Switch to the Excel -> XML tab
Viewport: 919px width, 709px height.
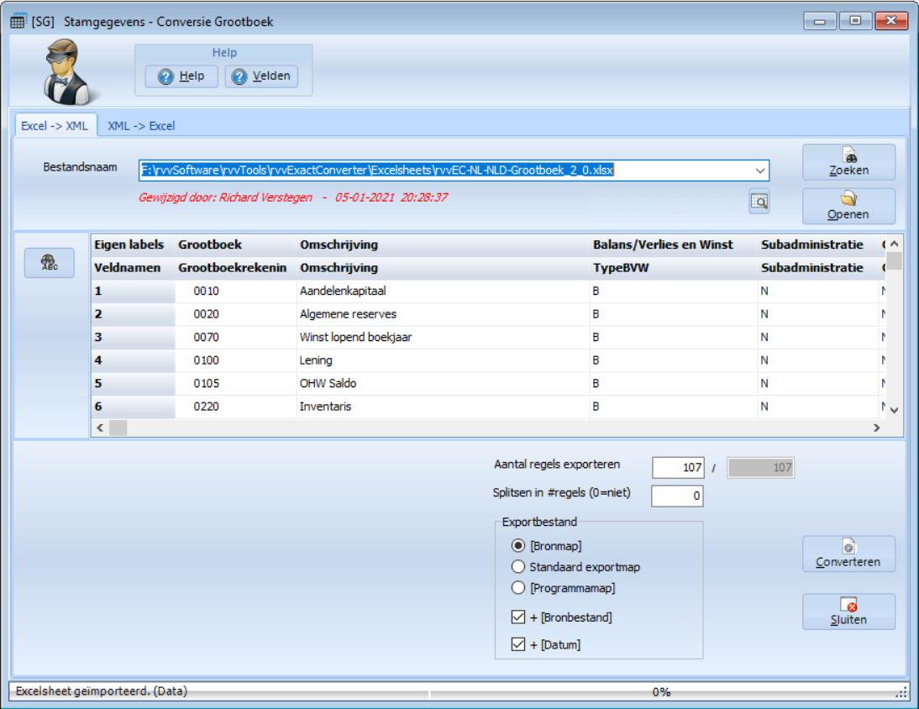55,126
